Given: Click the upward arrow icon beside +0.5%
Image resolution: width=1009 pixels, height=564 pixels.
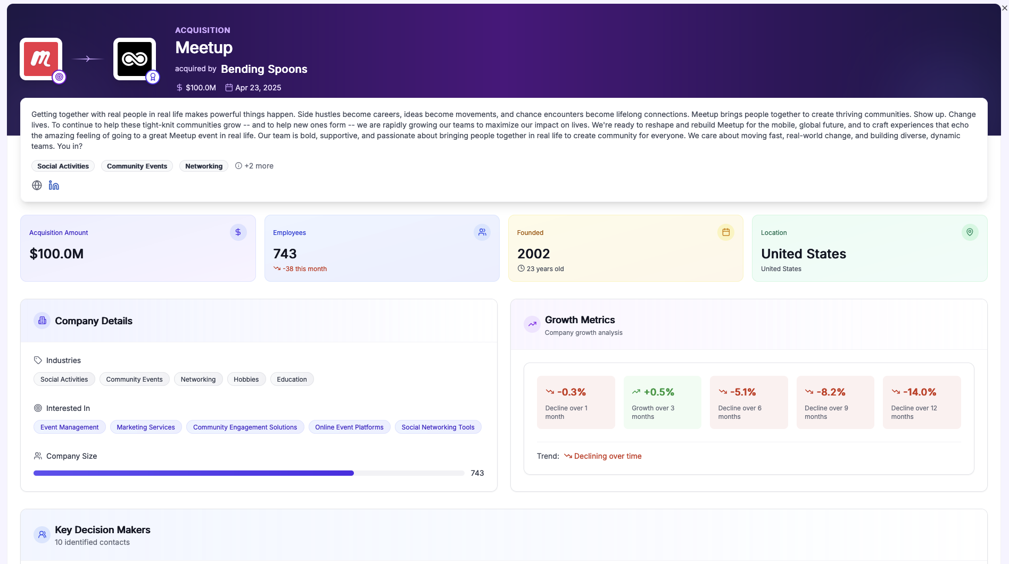Looking at the screenshot, I should [x=636, y=392].
